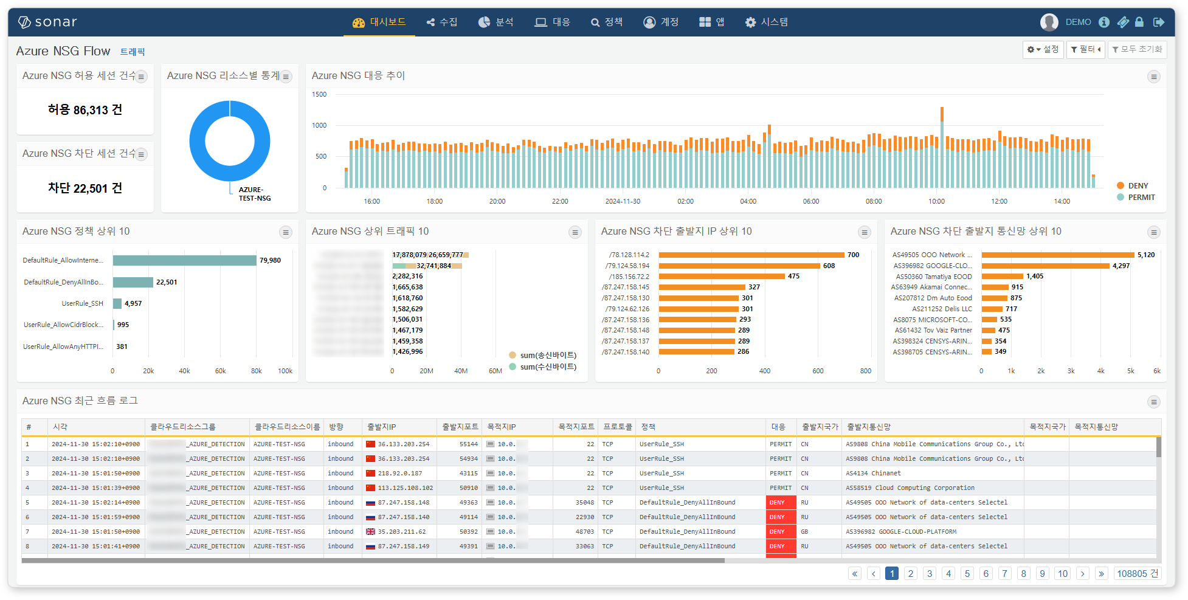Click the 78.128.114.2 bar of 700
Image resolution: width=1188 pixels, height=600 pixels.
point(751,255)
